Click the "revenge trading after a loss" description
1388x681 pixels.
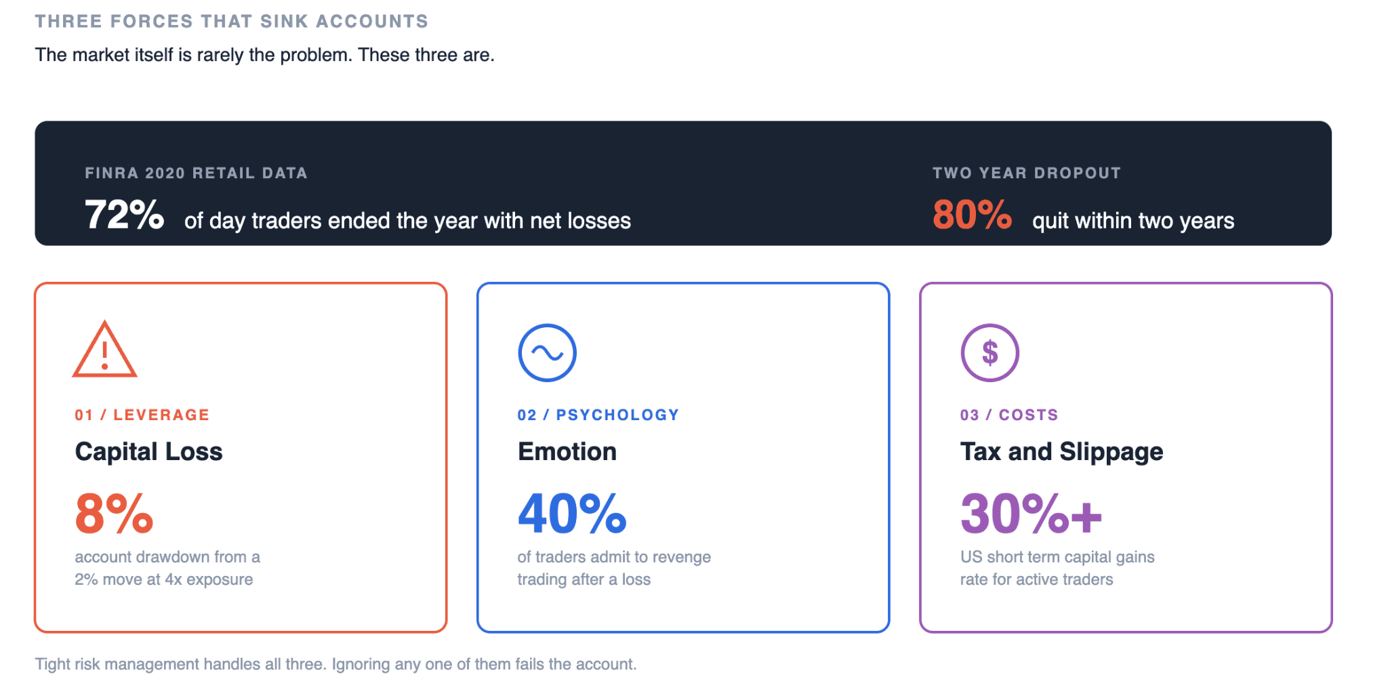[x=613, y=568]
